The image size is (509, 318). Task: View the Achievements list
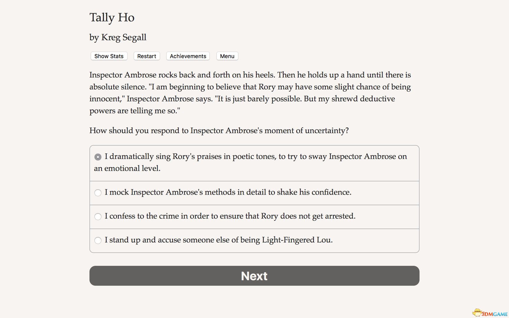pyautogui.click(x=188, y=56)
